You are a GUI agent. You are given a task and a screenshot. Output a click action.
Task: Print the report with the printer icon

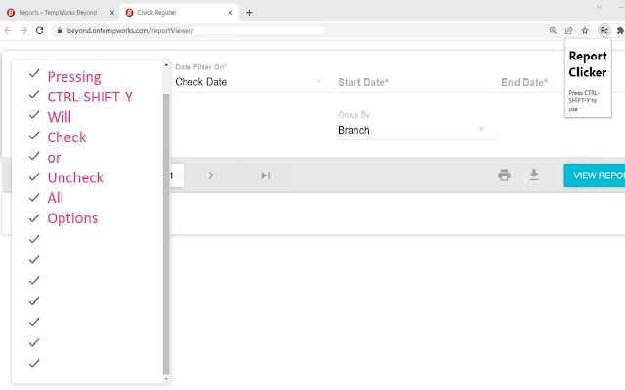(x=504, y=175)
